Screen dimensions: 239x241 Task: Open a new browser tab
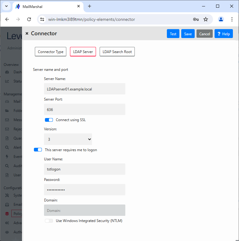tap(90, 6)
